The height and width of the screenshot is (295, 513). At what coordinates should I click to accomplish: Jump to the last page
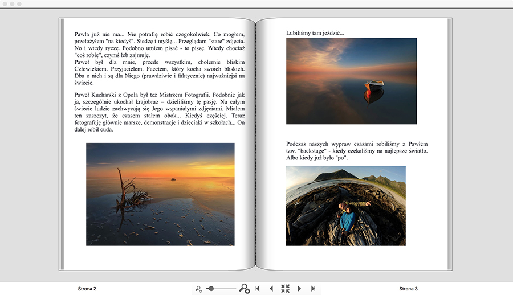(x=313, y=289)
